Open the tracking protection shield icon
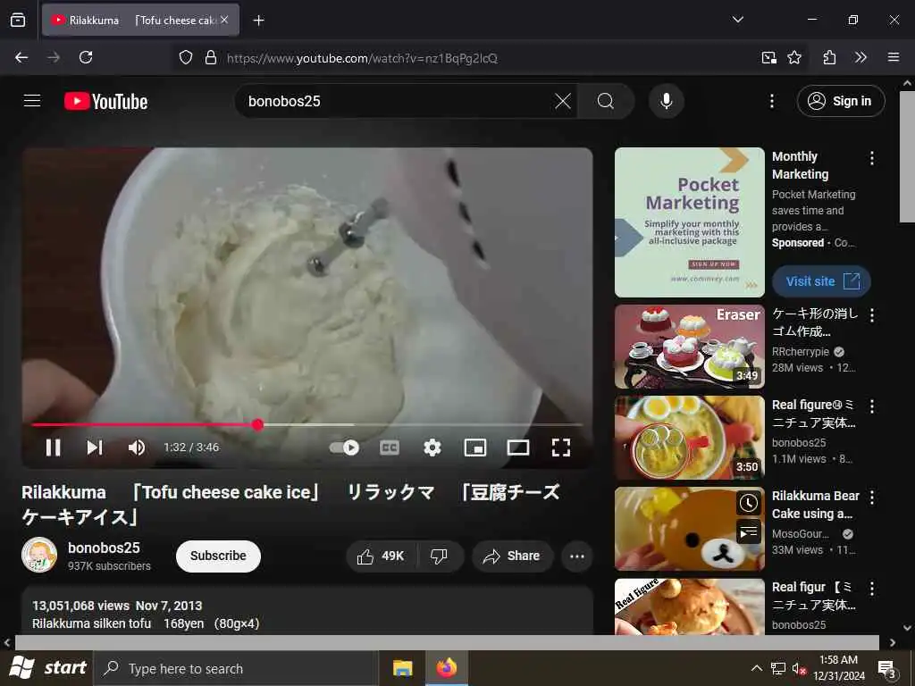915x686 pixels. pos(186,57)
